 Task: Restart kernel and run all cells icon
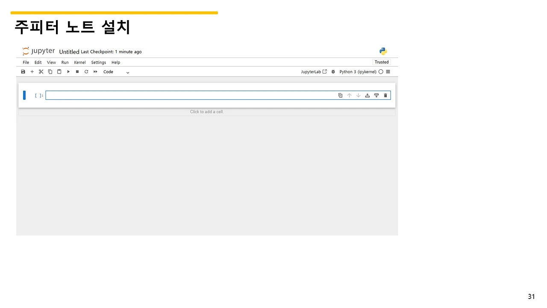click(x=95, y=72)
